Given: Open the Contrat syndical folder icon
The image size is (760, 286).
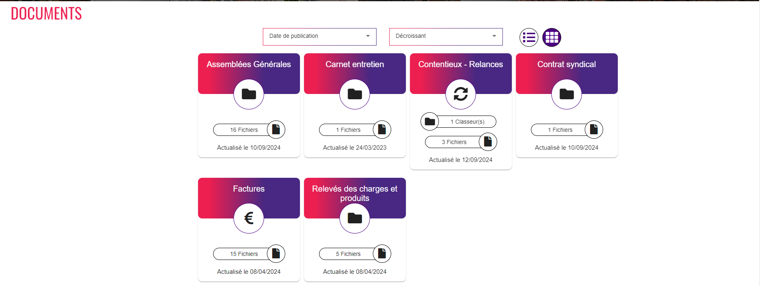Looking at the screenshot, I should click(566, 94).
